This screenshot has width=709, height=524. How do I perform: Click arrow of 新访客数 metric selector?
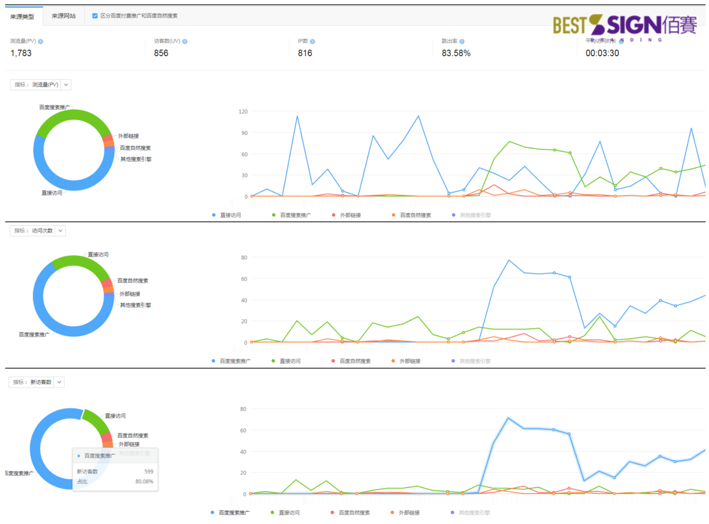tap(59, 383)
